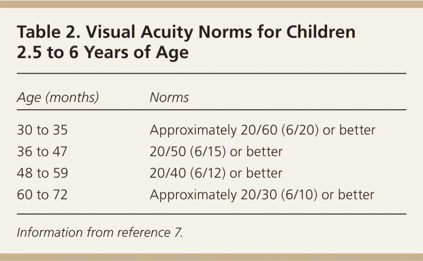Click '20/40 (6/12) or better' norm

[216, 173]
